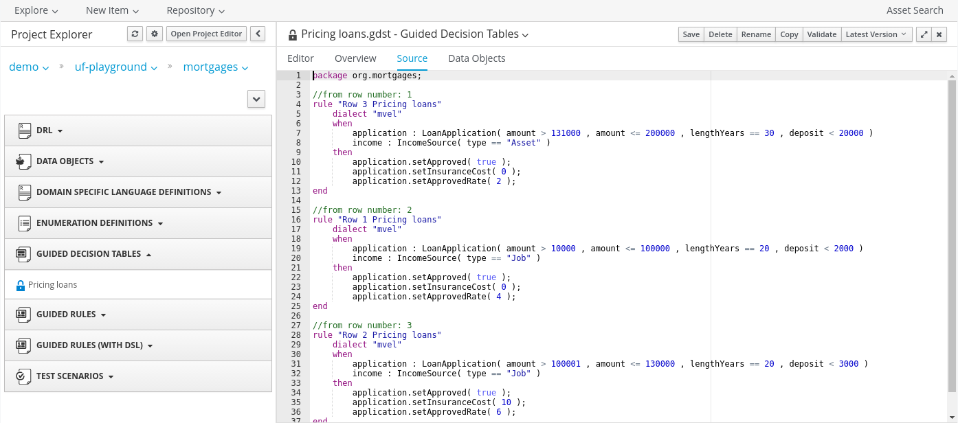The image size is (958, 423).
Task: Open the Latest Version dropdown
Action: [876, 34]
